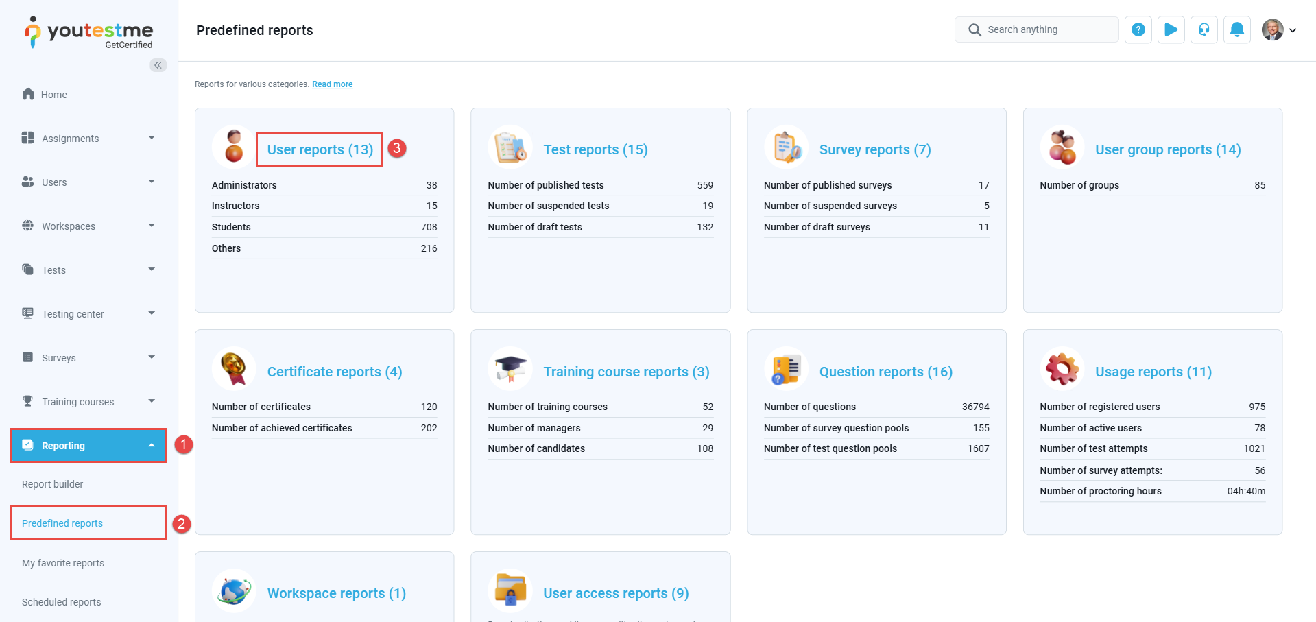Click the Home house icon

28,94
